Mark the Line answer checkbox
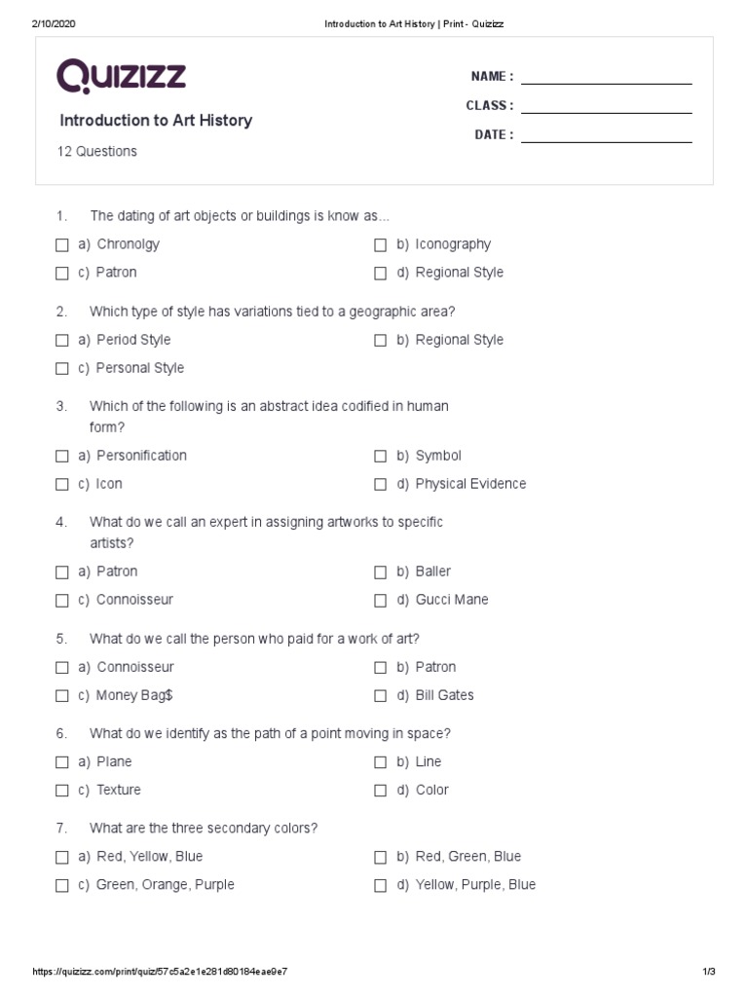 pyautogui.click(x=381, y=762)
